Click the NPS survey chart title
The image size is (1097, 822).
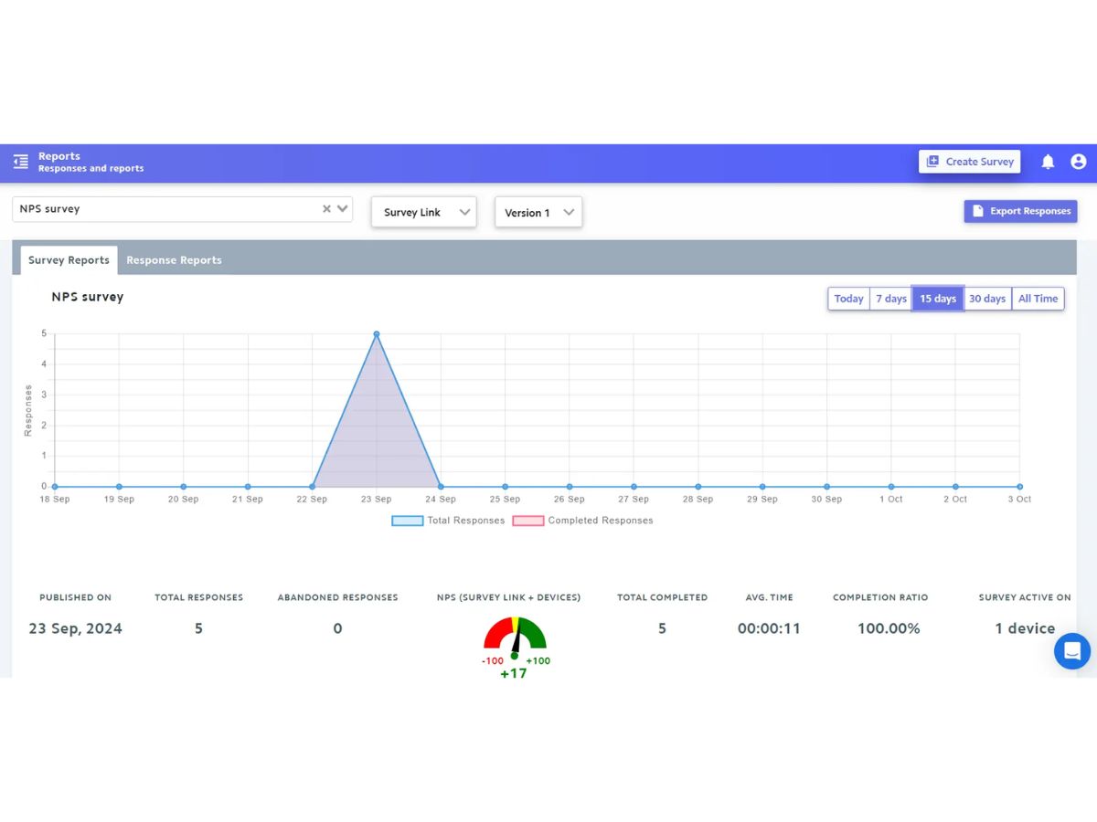pos(88,297)
